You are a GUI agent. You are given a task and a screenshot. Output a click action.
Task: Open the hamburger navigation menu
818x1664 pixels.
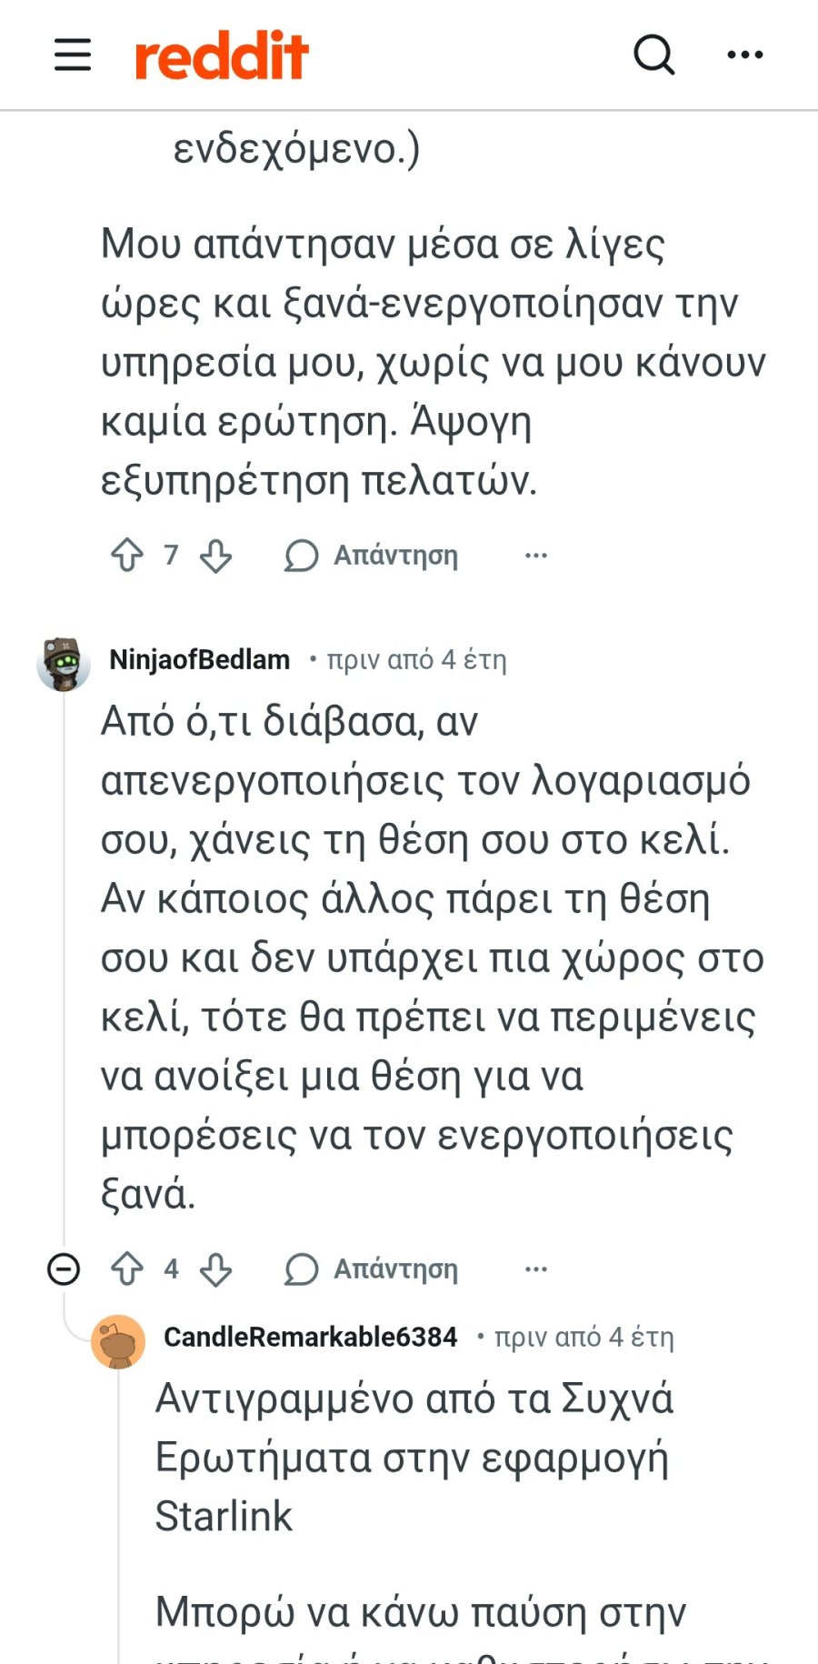(x=71, y=55)
